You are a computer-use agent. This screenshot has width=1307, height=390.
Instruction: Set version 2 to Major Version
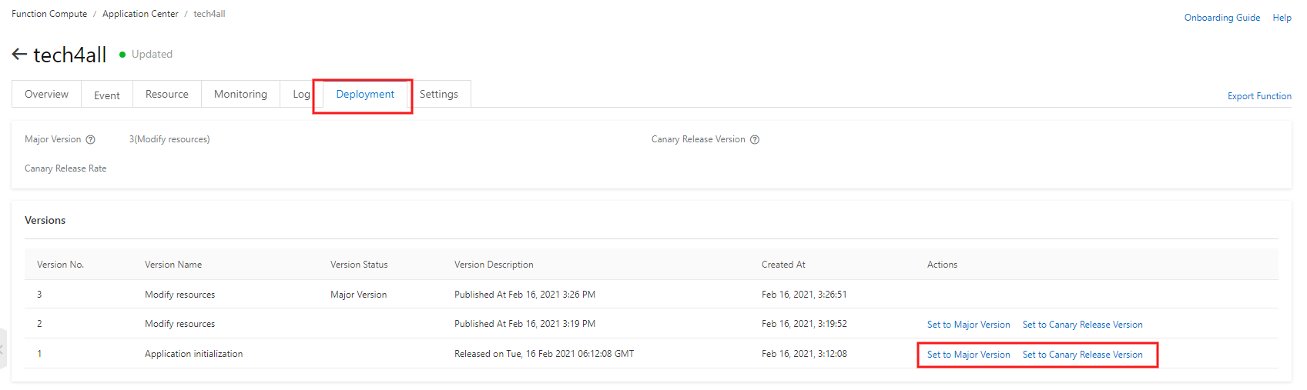click(x=968, y=325)
